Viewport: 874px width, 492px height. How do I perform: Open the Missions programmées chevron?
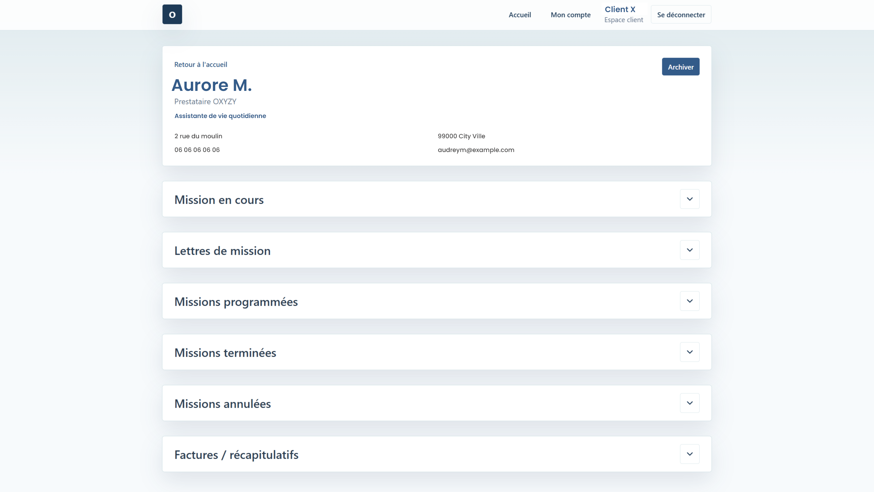click(x=689, y=301)
